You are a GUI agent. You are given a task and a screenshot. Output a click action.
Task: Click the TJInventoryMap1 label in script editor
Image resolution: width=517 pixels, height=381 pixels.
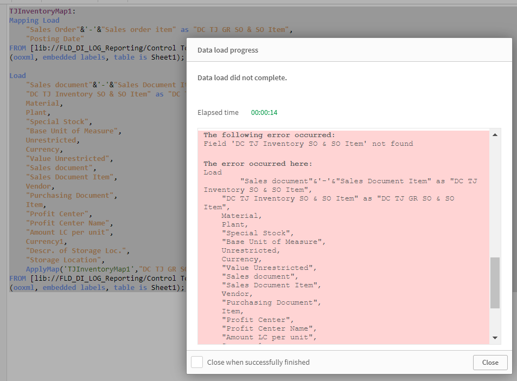click(x=42, y=11)
